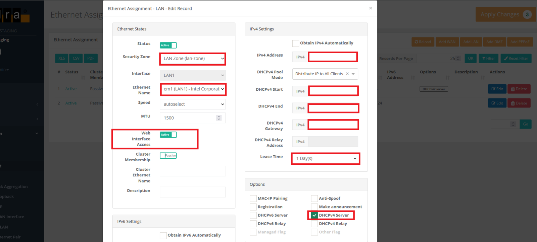Click the Reset Filter button
The height and width of the screenshot is (242, 537).
point(516,58)
